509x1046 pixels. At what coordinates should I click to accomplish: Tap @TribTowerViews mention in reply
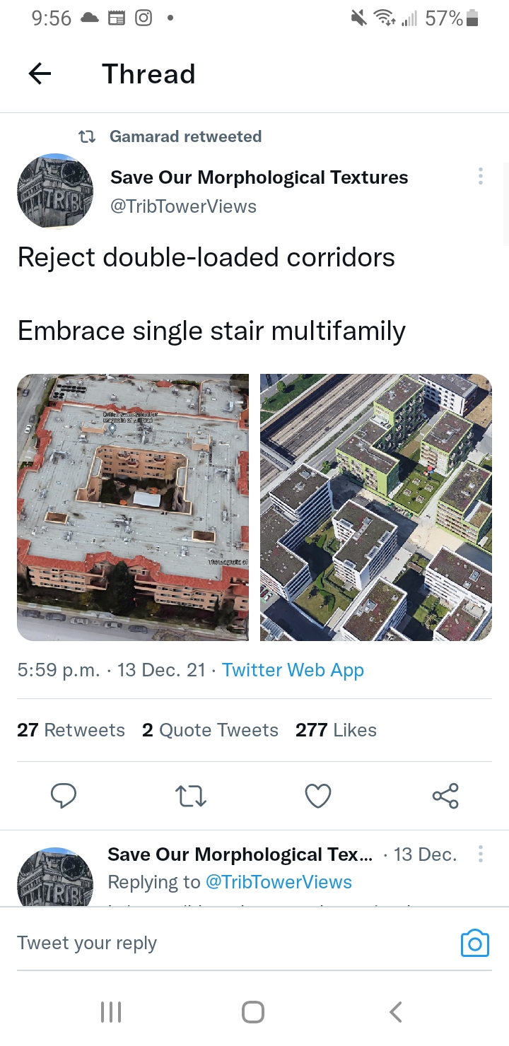point(279,882)
